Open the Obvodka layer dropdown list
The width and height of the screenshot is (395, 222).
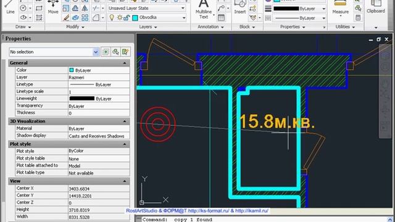coord(184,18)
